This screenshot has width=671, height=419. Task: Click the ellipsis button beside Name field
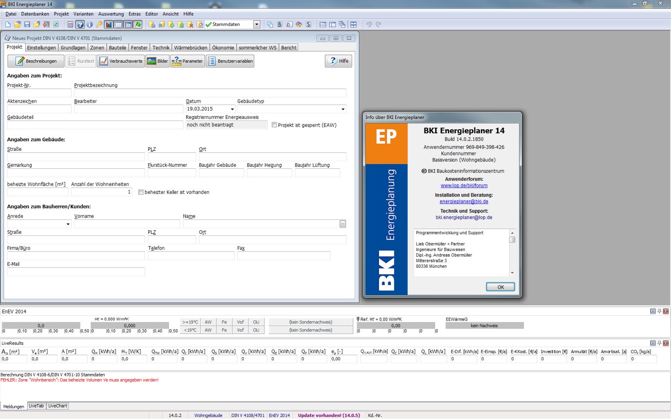coord(342,224)
